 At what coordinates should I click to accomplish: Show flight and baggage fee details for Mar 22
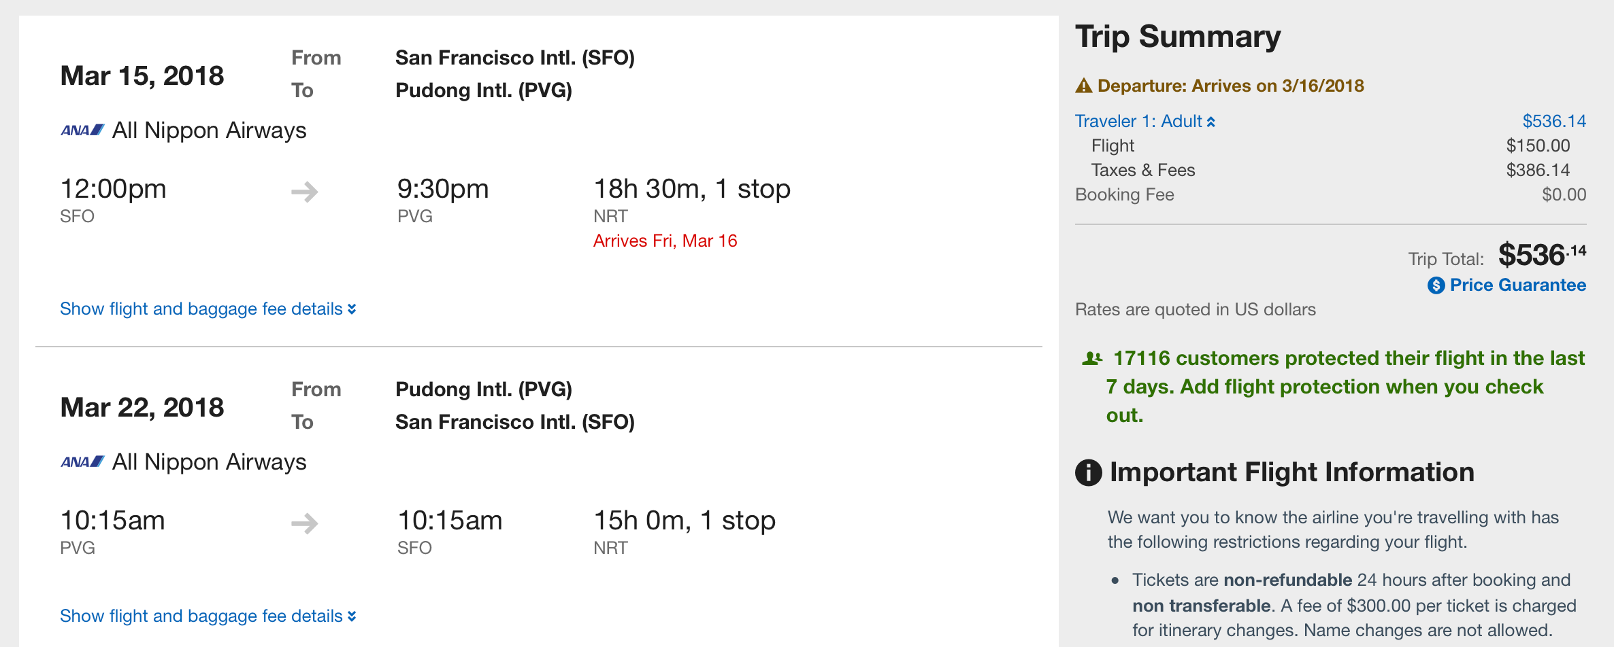tap(208, 616)
